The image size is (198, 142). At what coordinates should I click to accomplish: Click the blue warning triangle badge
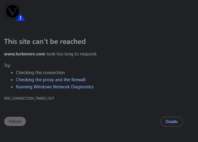pyautogui.click(x=21, y=18)
